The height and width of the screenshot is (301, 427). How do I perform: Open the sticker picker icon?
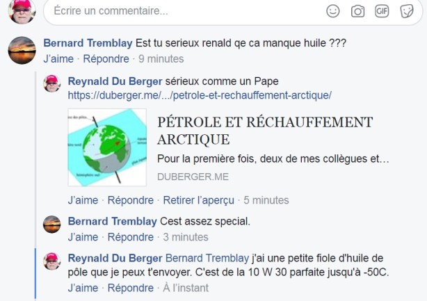point(407,10)
